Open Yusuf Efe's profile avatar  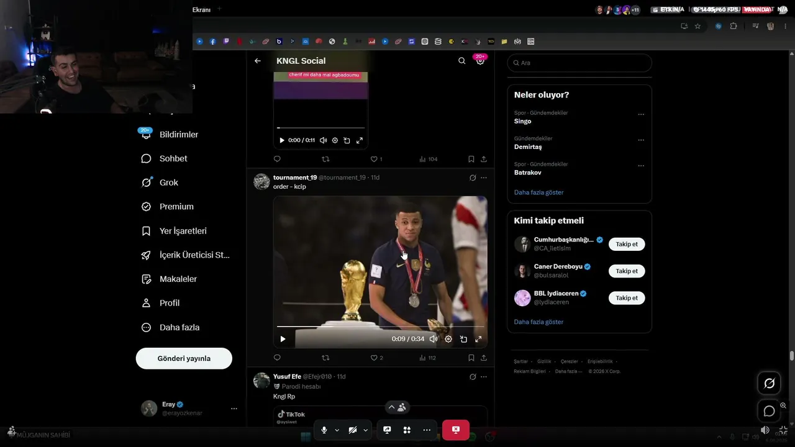[261, 381]
